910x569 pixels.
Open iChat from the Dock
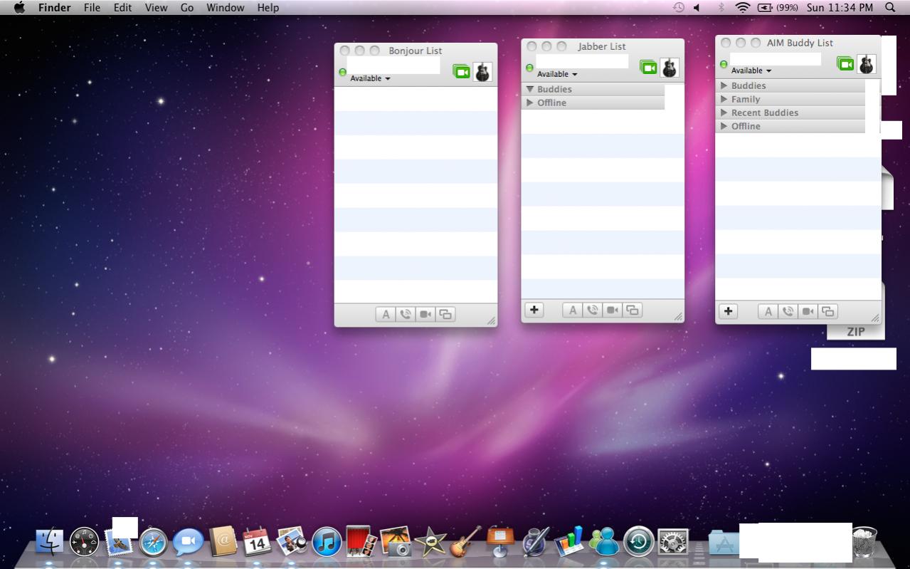(x=188, y=543)
